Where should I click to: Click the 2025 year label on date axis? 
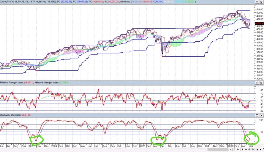142,146
